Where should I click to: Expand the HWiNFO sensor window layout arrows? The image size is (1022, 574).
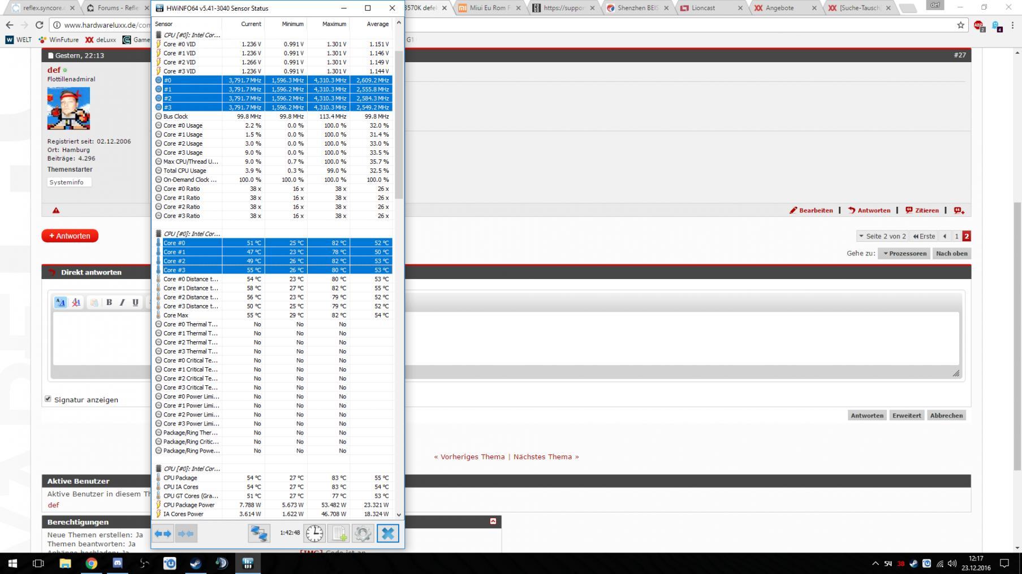(x=163, y=533)
